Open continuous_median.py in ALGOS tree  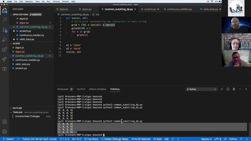[31, 60]
